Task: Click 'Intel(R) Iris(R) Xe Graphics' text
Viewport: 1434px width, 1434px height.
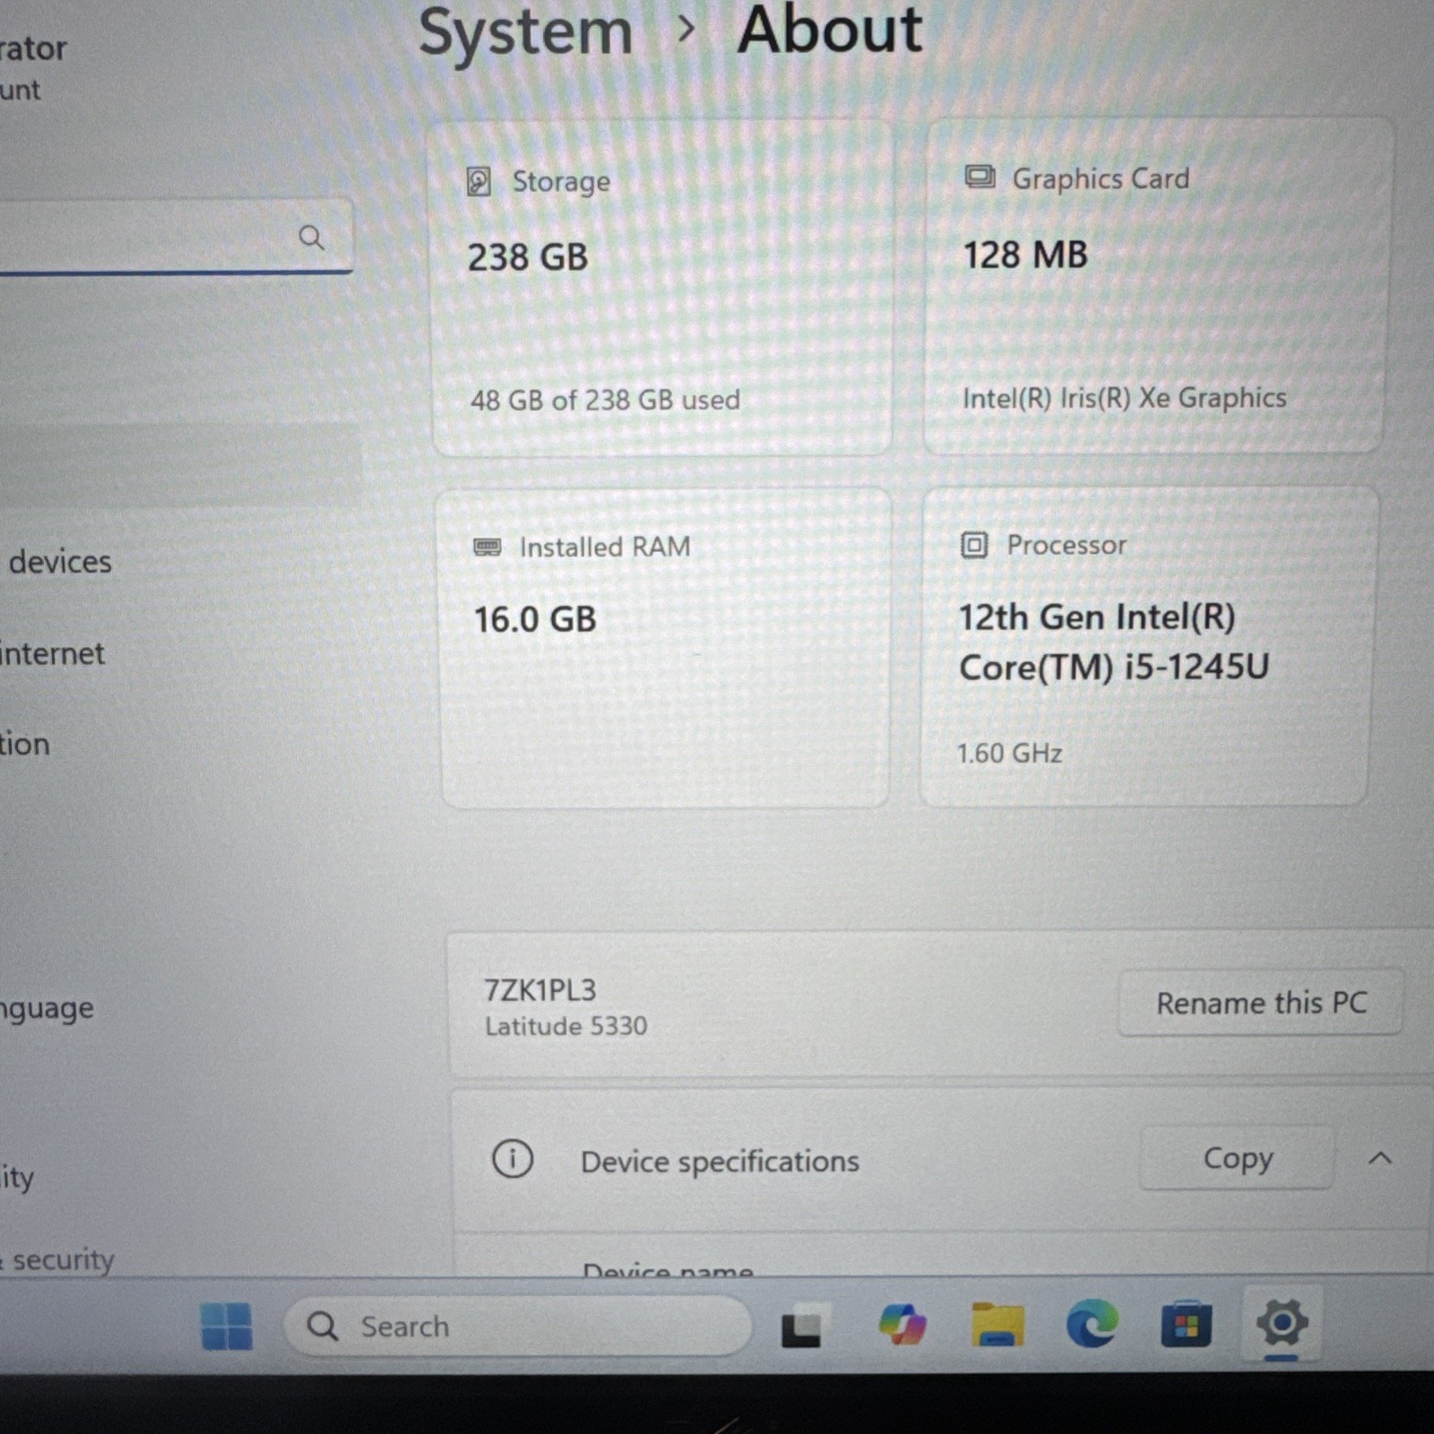Action: point(1124,397)
